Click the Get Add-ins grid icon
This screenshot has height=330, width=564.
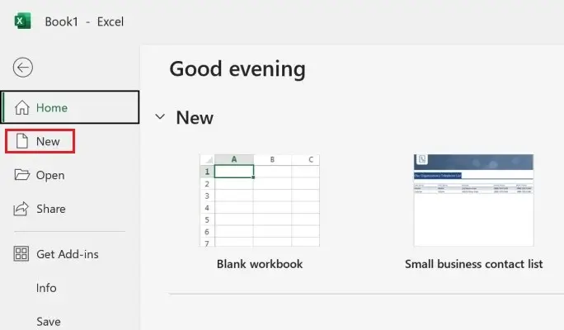21,254
